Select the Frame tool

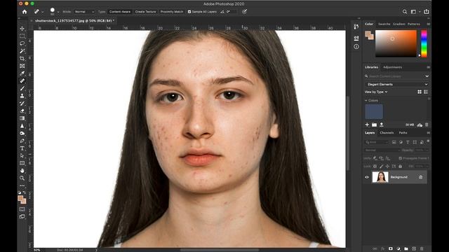(x=22, y=66)
